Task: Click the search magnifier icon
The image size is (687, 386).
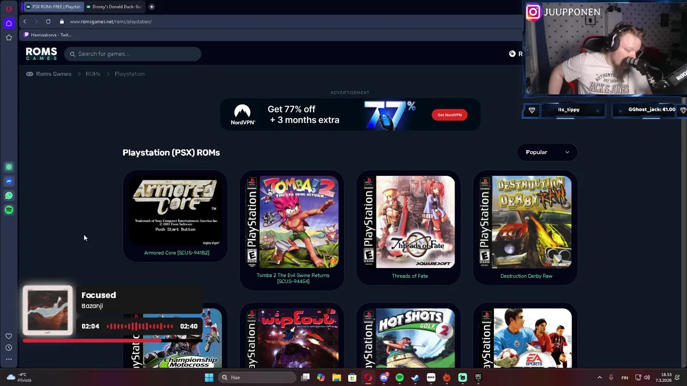Action: [x=72, y=54]
